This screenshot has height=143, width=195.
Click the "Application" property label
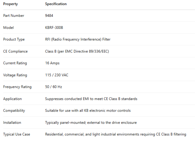pyautogui.click(x=12, y=99)
